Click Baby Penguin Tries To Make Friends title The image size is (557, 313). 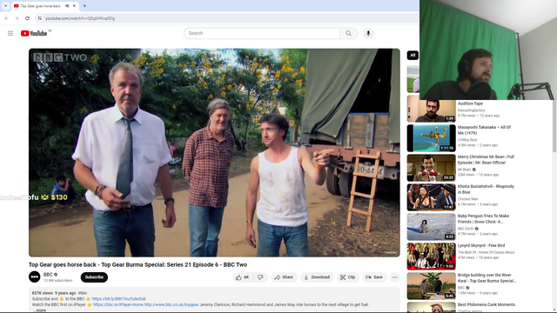point(483,218)
